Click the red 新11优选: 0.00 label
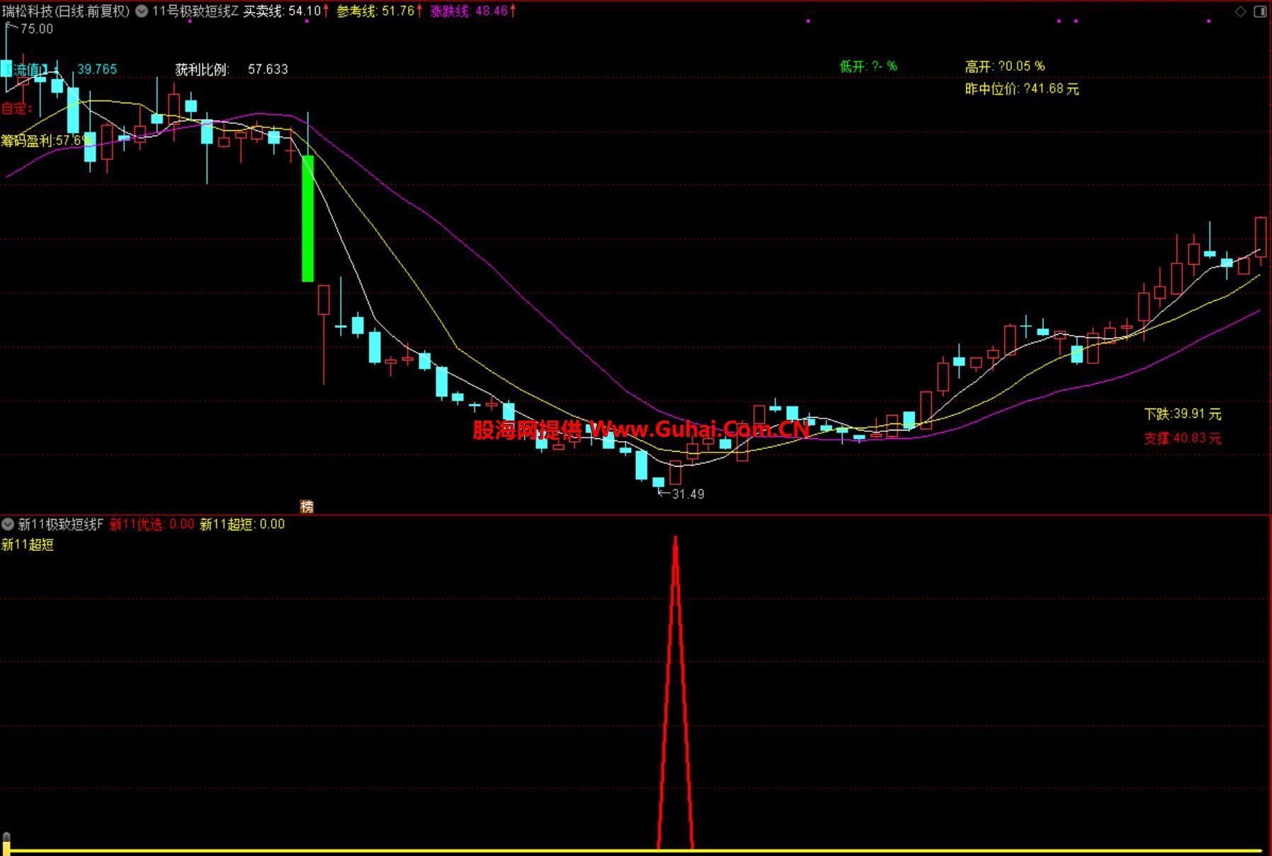 [152, 524]
